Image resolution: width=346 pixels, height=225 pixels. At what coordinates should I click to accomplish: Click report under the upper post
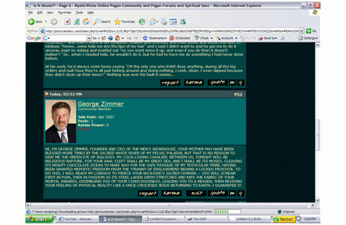pyautogui.click(x=170, y=83)
